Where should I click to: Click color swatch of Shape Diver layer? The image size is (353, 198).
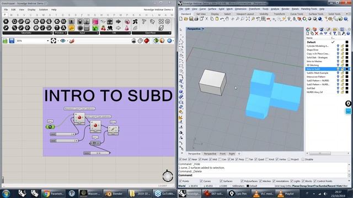[347, 50]
